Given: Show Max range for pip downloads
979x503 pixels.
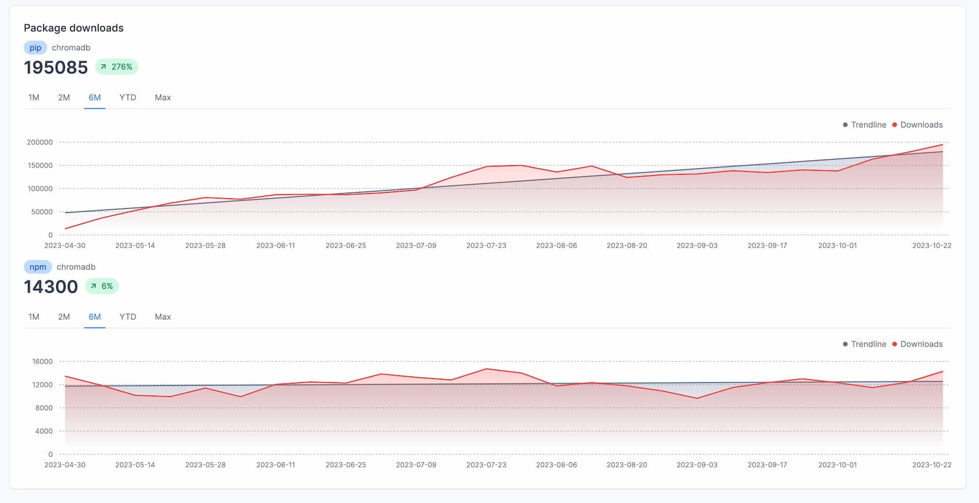Looking at the screenshot, I should (162, 97).
